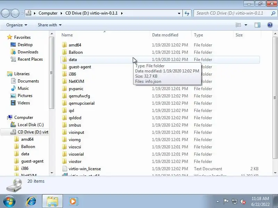Image resolution: width=278 pixels, height=208 pixels.
Task: Select the vioinput folder icon
Action: coord(65,132)
